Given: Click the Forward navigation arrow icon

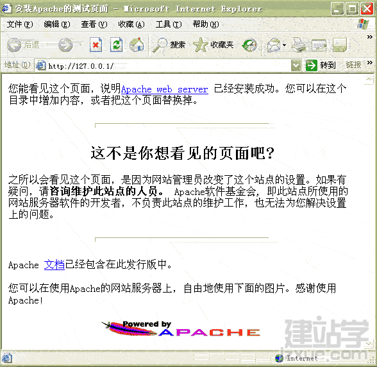Looking at the screenshot, I should pos(65,45).
